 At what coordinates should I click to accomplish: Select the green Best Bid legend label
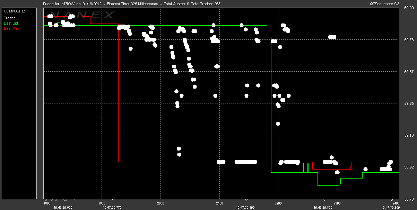click(x=11, y=23)
